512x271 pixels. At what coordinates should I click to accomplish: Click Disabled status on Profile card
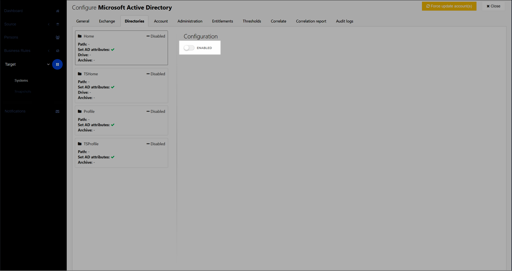click(156, 111)
